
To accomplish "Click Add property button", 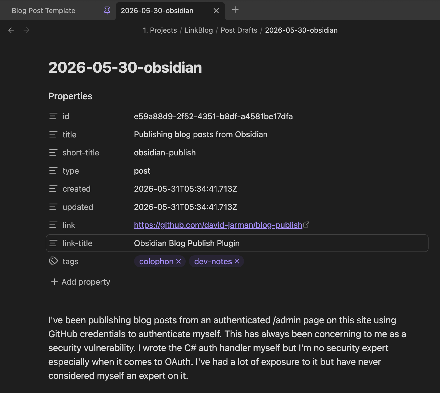I will [x=81, y=282].
